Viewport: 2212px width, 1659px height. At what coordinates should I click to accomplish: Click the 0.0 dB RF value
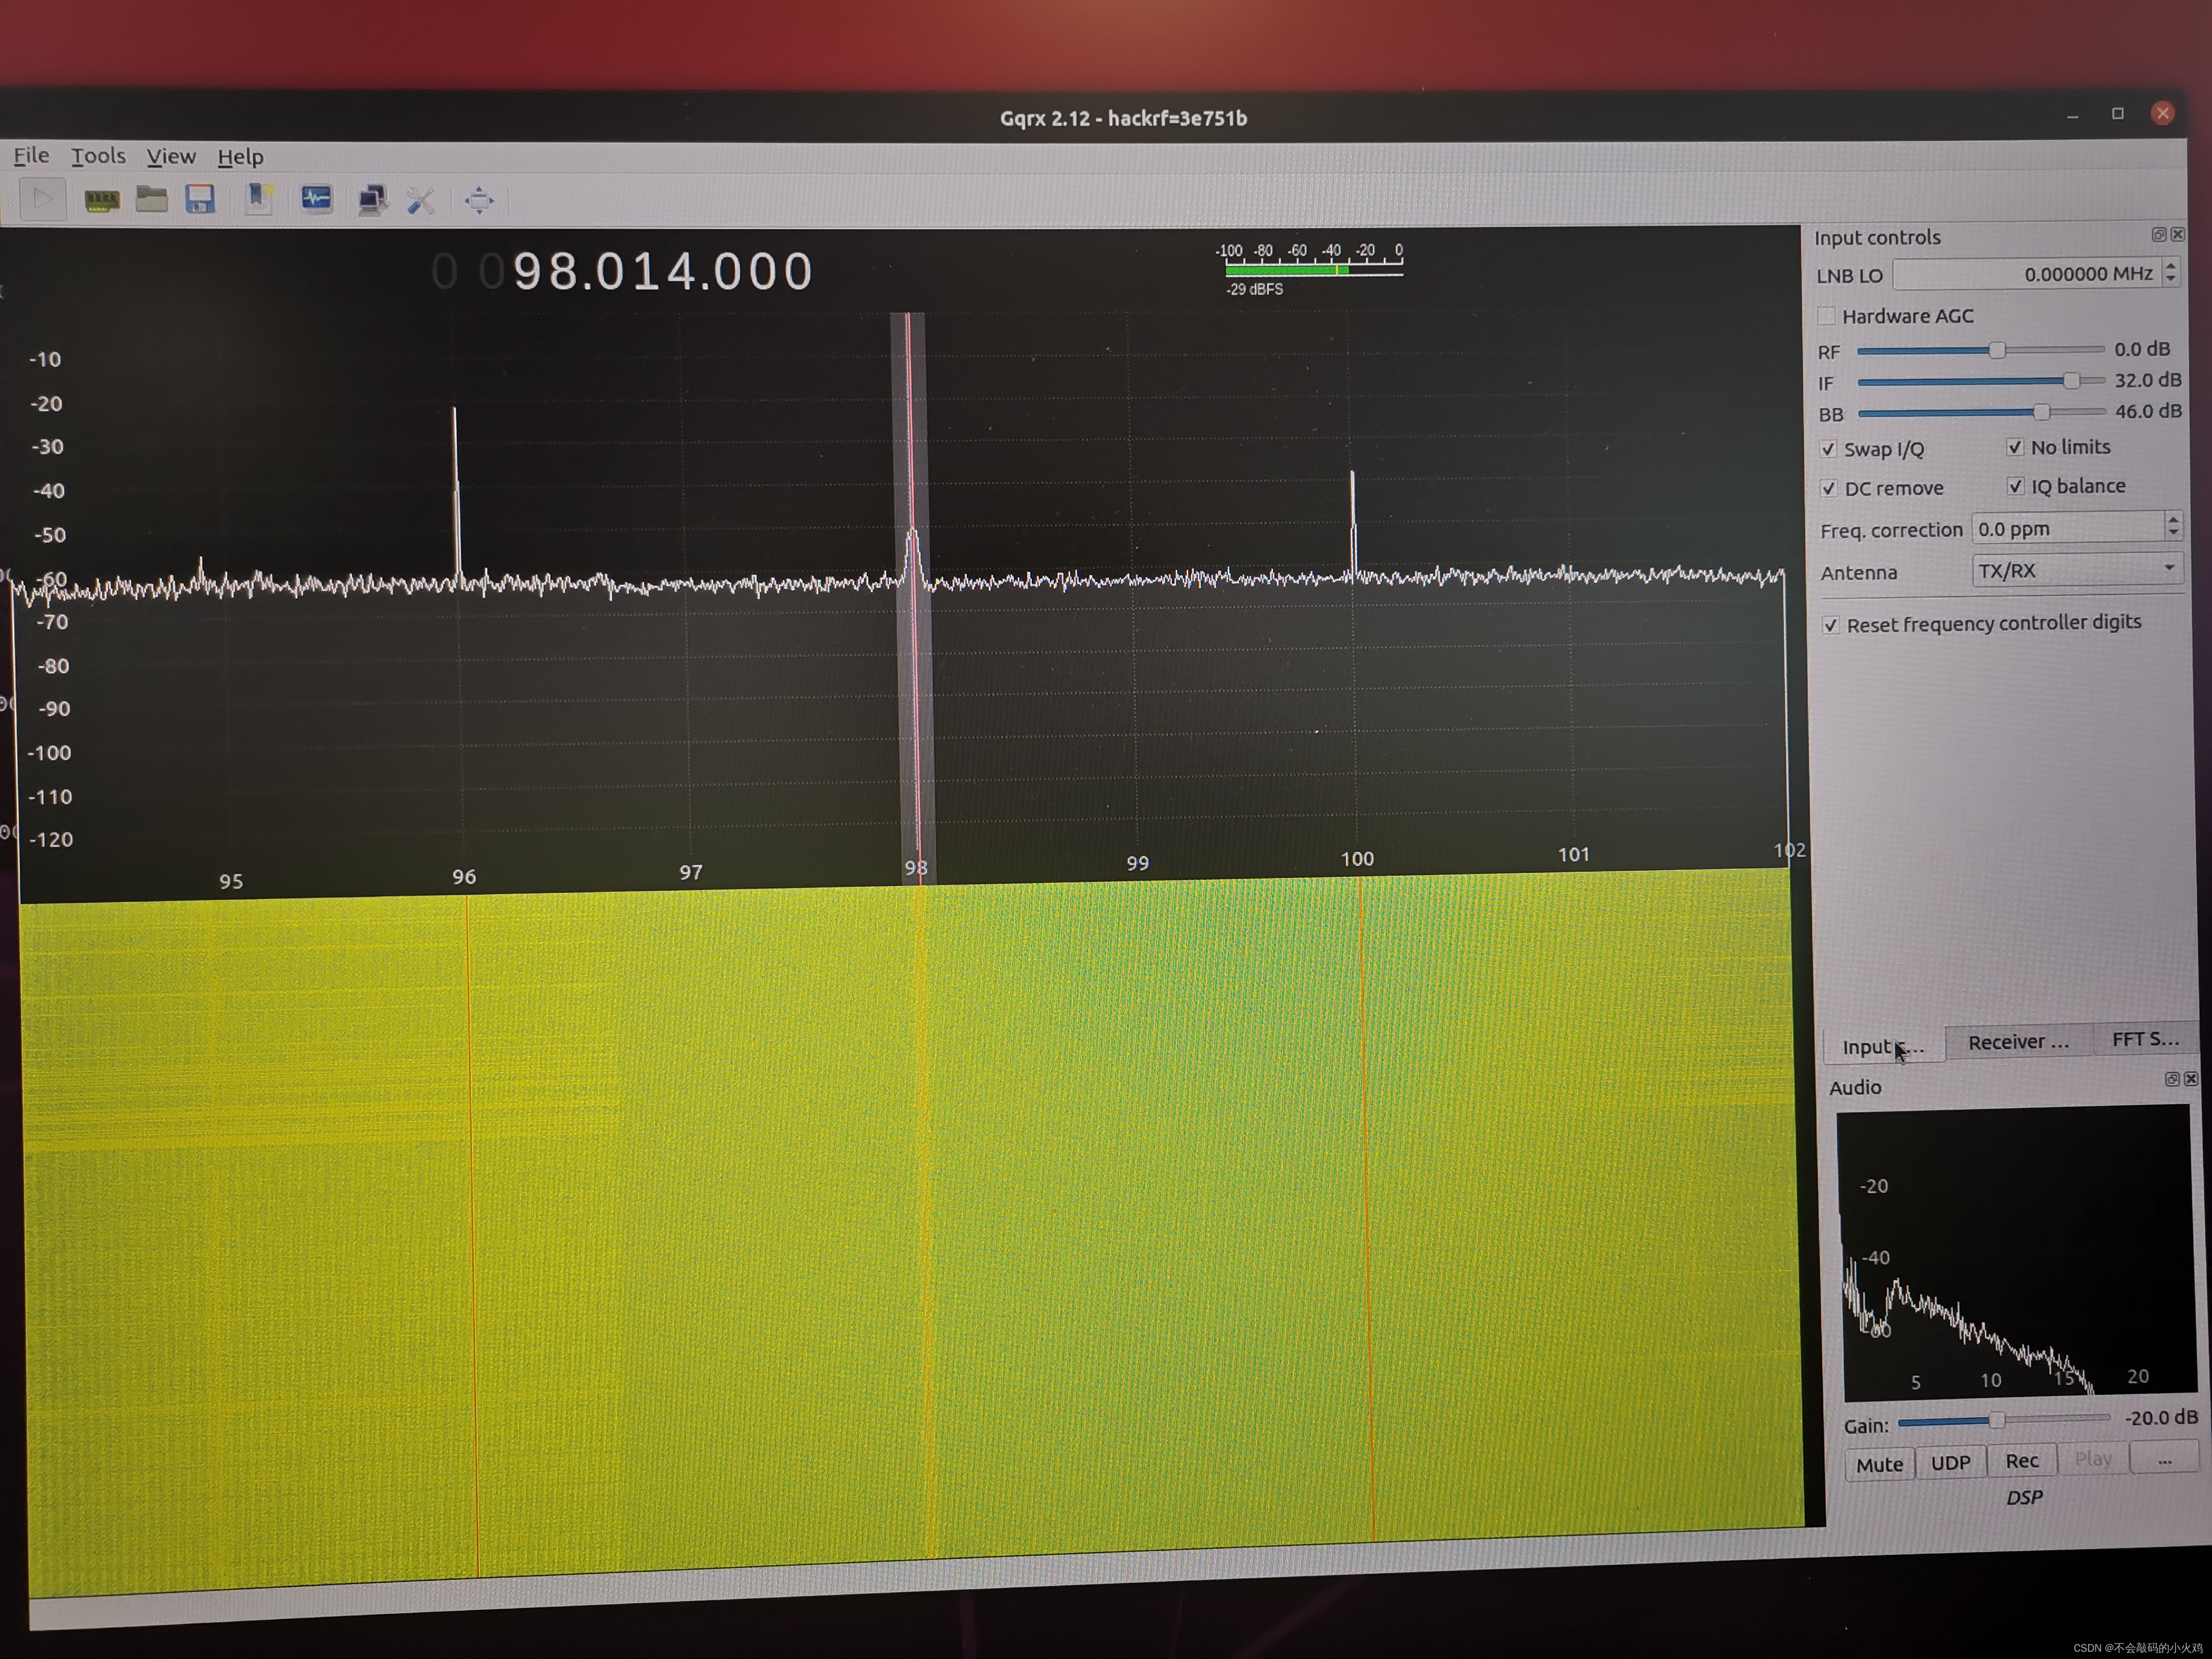click(x=2141, y=349)
